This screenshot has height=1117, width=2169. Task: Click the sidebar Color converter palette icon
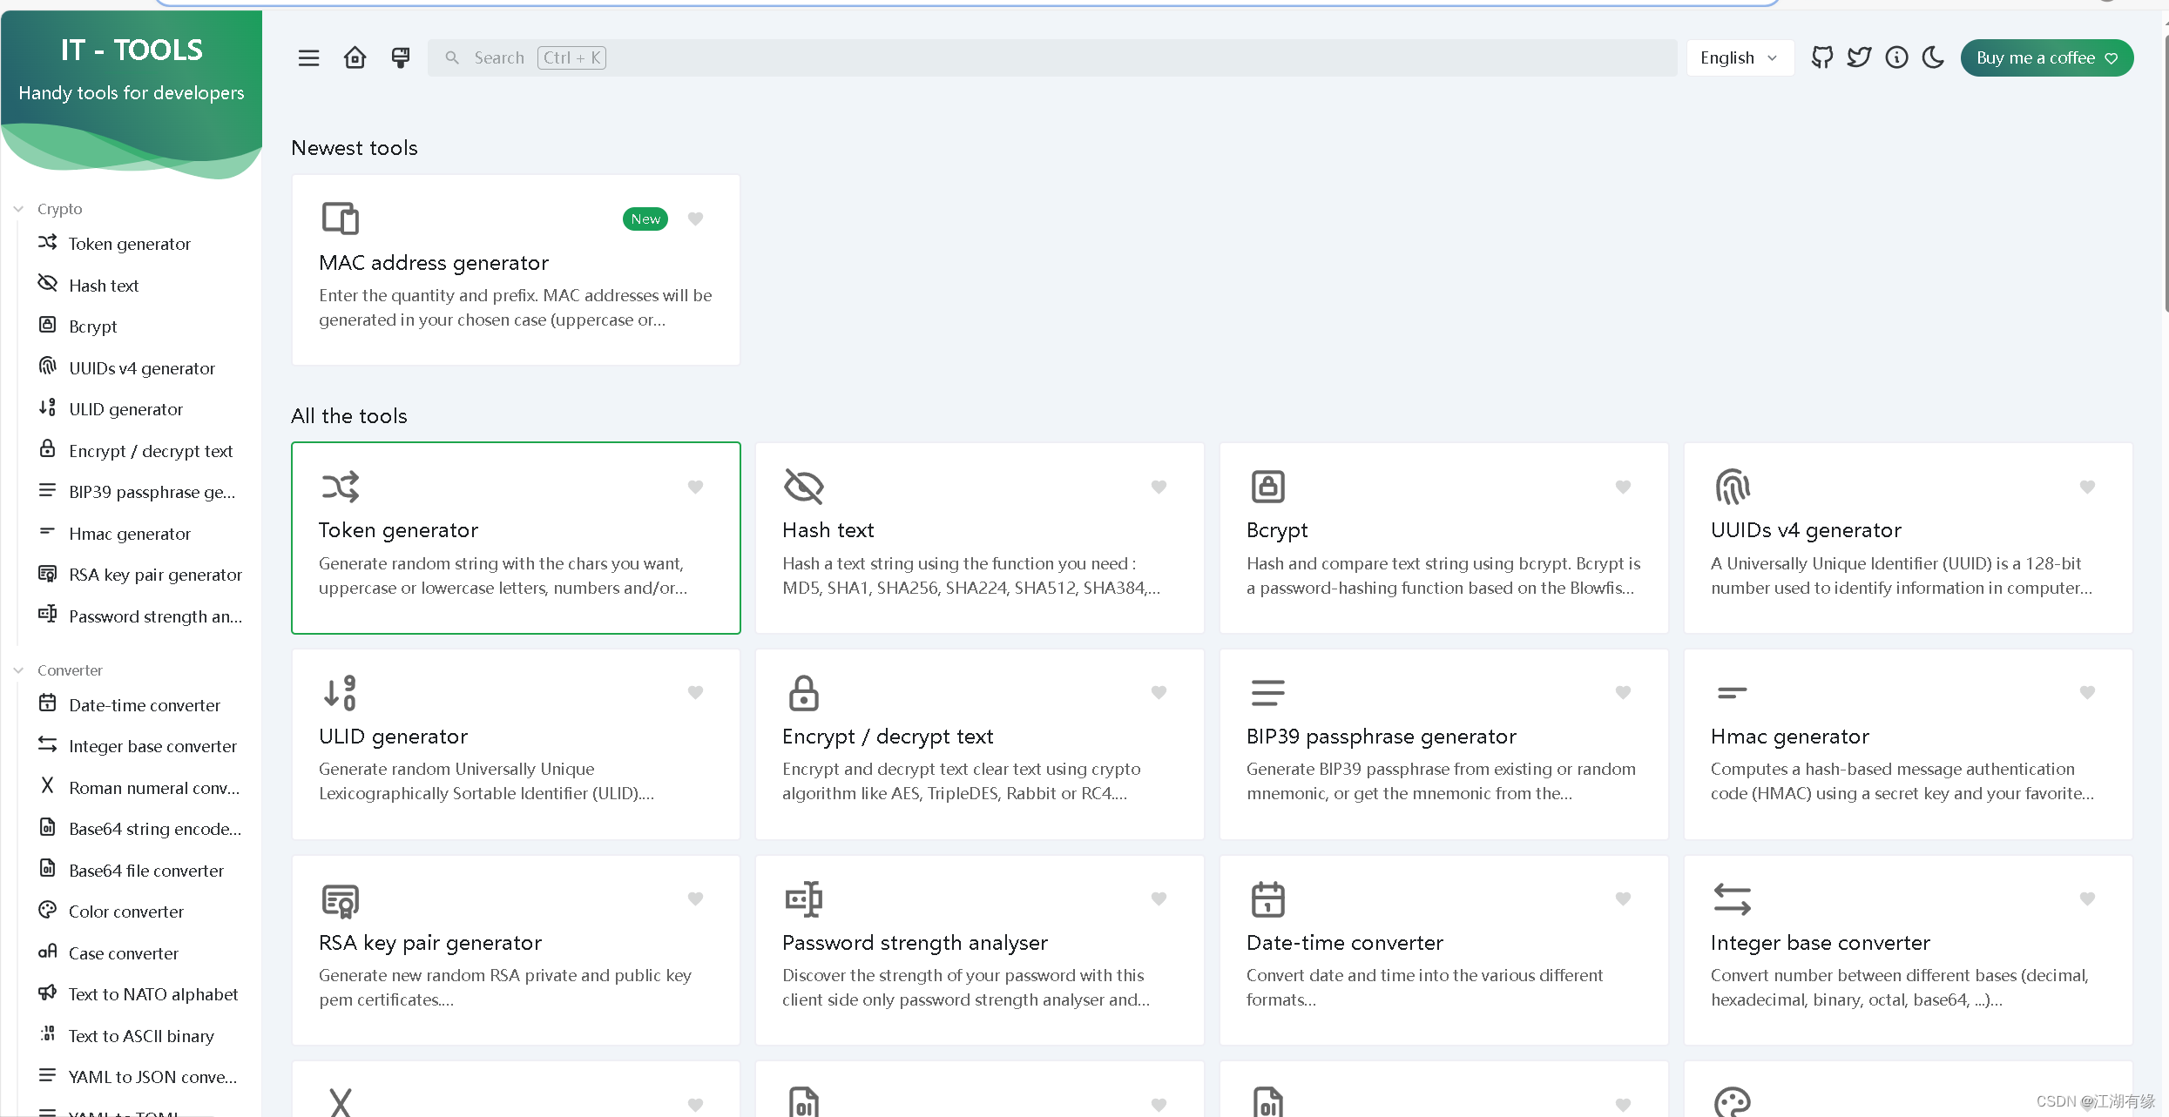(x=47, y=910)
